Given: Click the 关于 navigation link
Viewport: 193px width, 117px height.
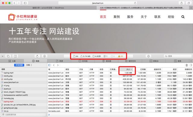Looking at the screenshot, I should coord(144,17).
